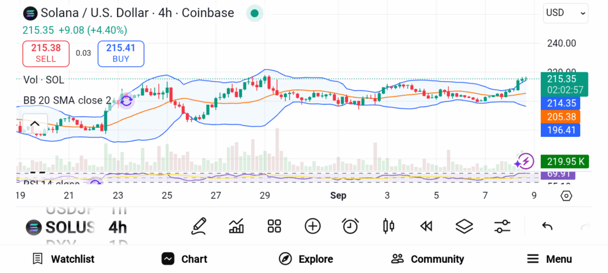
Task: Tap the plus icon to add symbol
Action: [x=312, y=226]
